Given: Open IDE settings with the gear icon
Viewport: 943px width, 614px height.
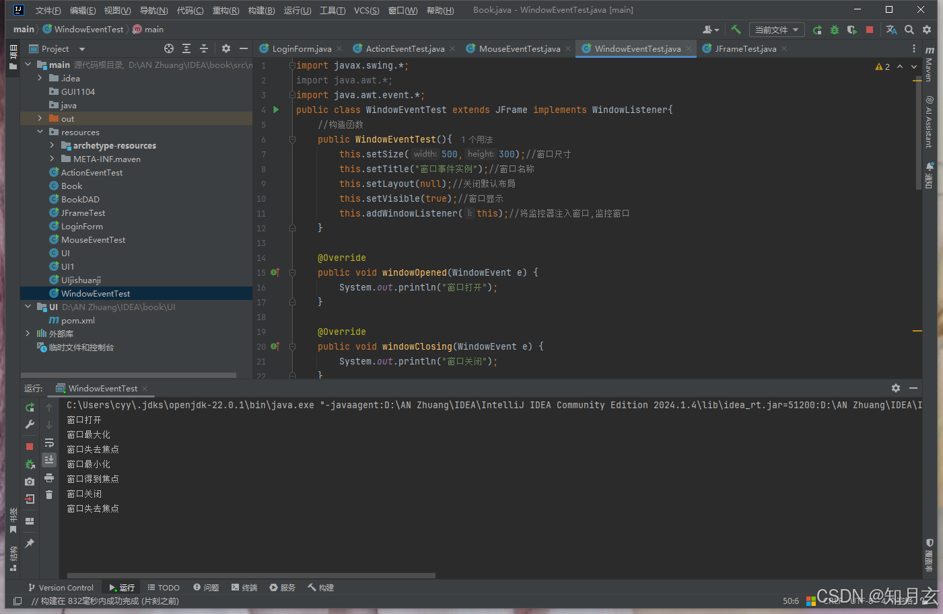Looking at the screenshot, I should 927,29.
